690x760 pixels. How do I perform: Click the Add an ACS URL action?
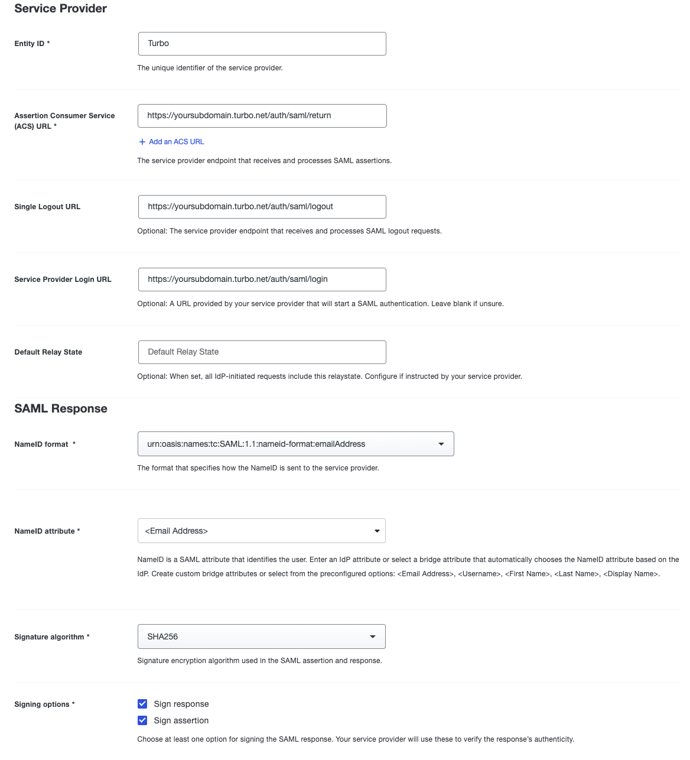point(175,141)
